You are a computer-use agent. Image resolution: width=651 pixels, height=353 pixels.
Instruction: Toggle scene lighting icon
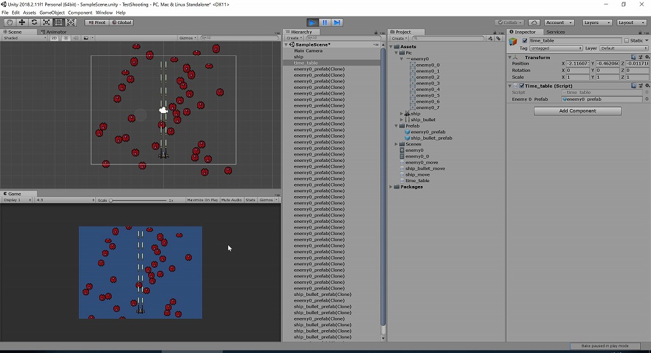65,37
